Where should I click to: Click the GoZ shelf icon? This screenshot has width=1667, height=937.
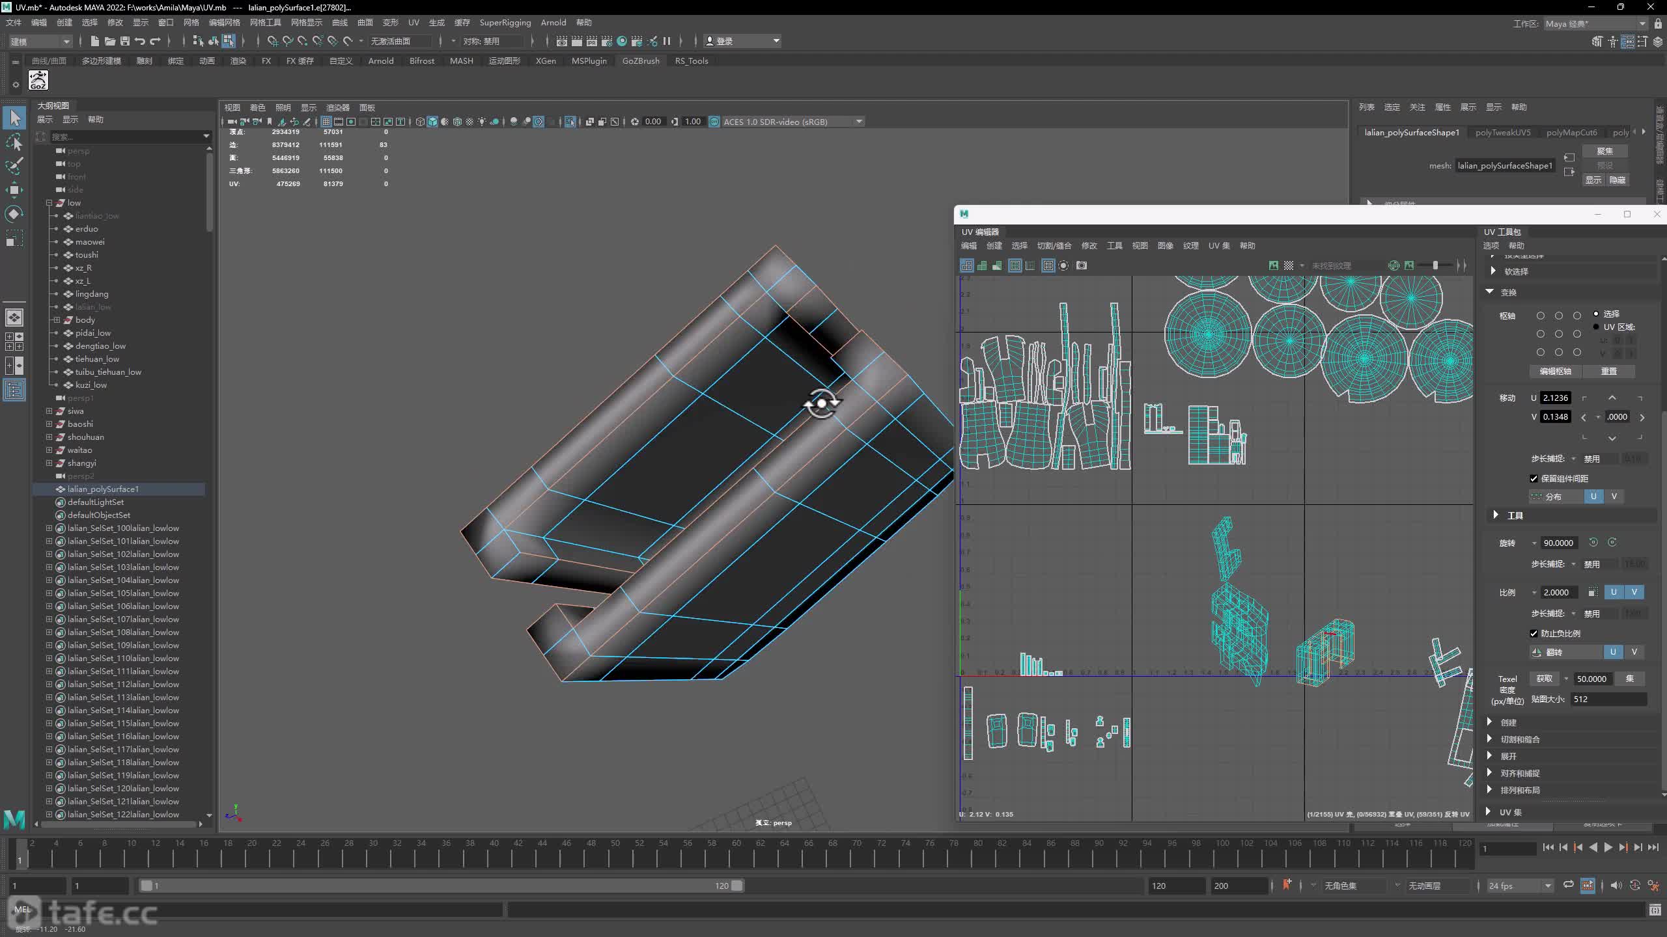(38, 81)
